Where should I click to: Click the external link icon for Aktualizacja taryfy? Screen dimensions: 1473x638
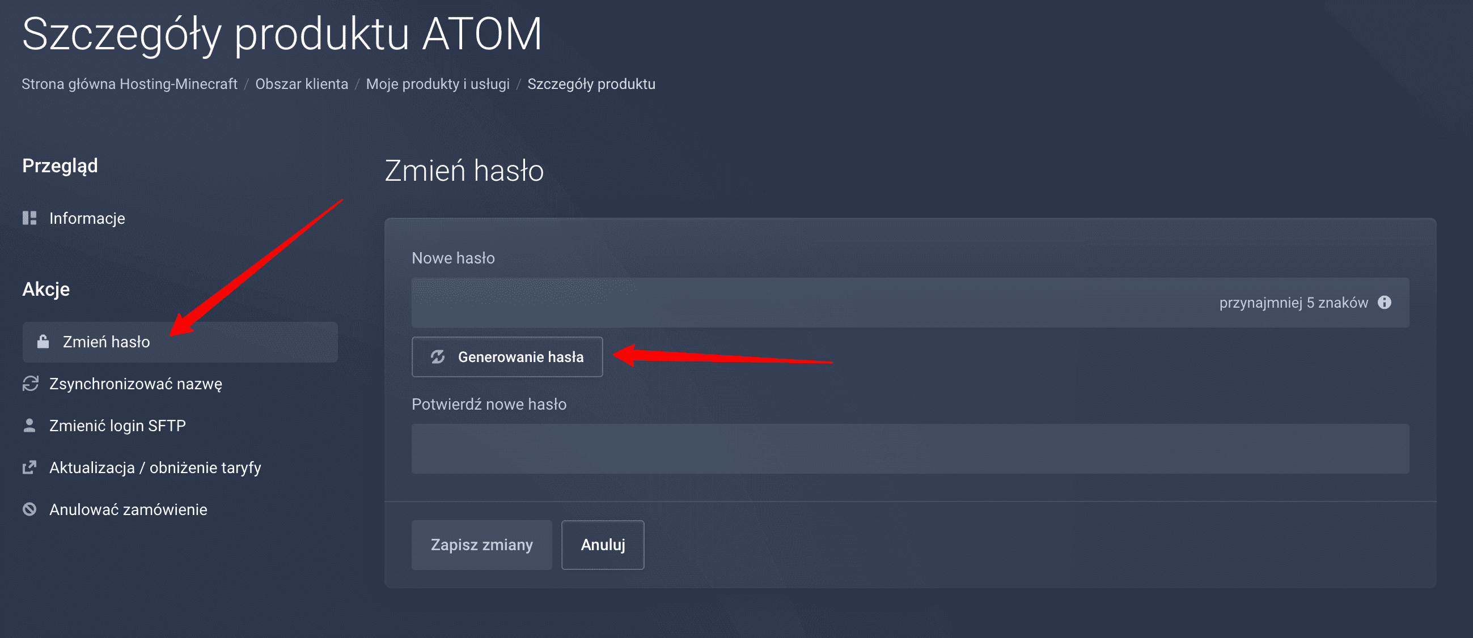(29, 467)
